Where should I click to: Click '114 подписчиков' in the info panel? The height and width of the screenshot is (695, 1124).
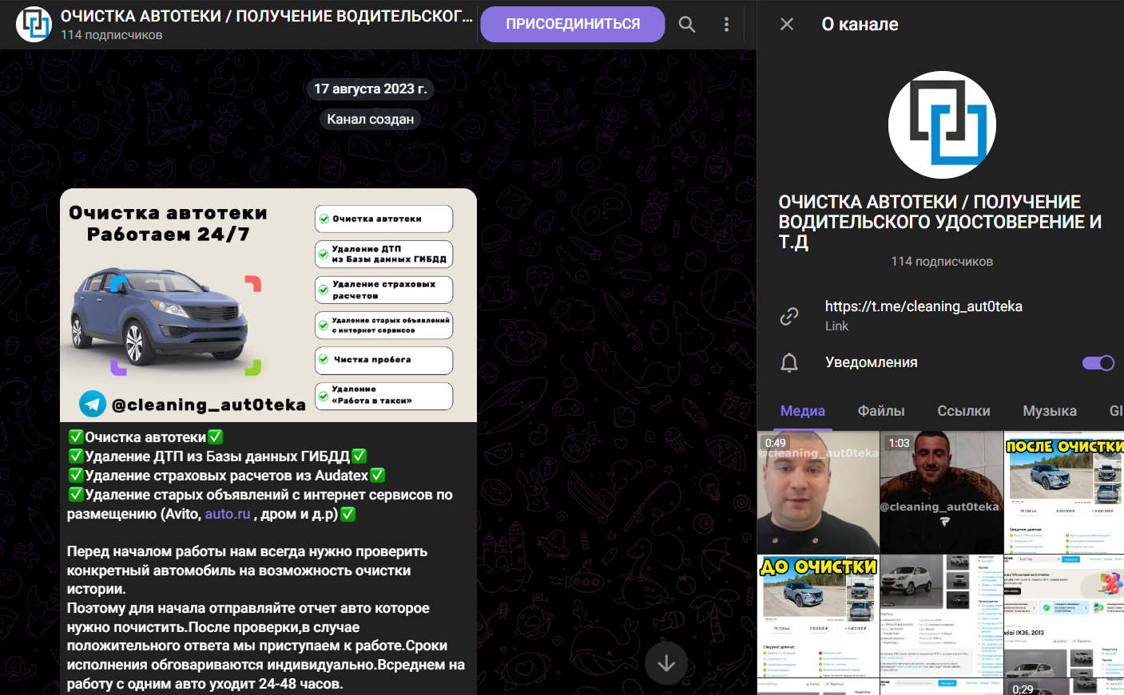tap(942, 262)
